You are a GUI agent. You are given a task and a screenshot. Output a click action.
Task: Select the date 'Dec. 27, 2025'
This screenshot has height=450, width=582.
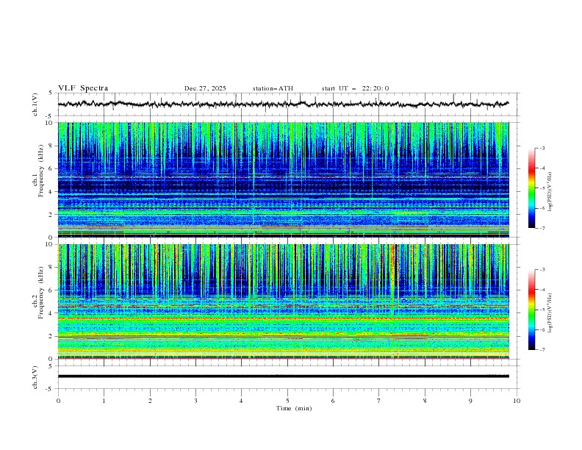tap(205, 88)
